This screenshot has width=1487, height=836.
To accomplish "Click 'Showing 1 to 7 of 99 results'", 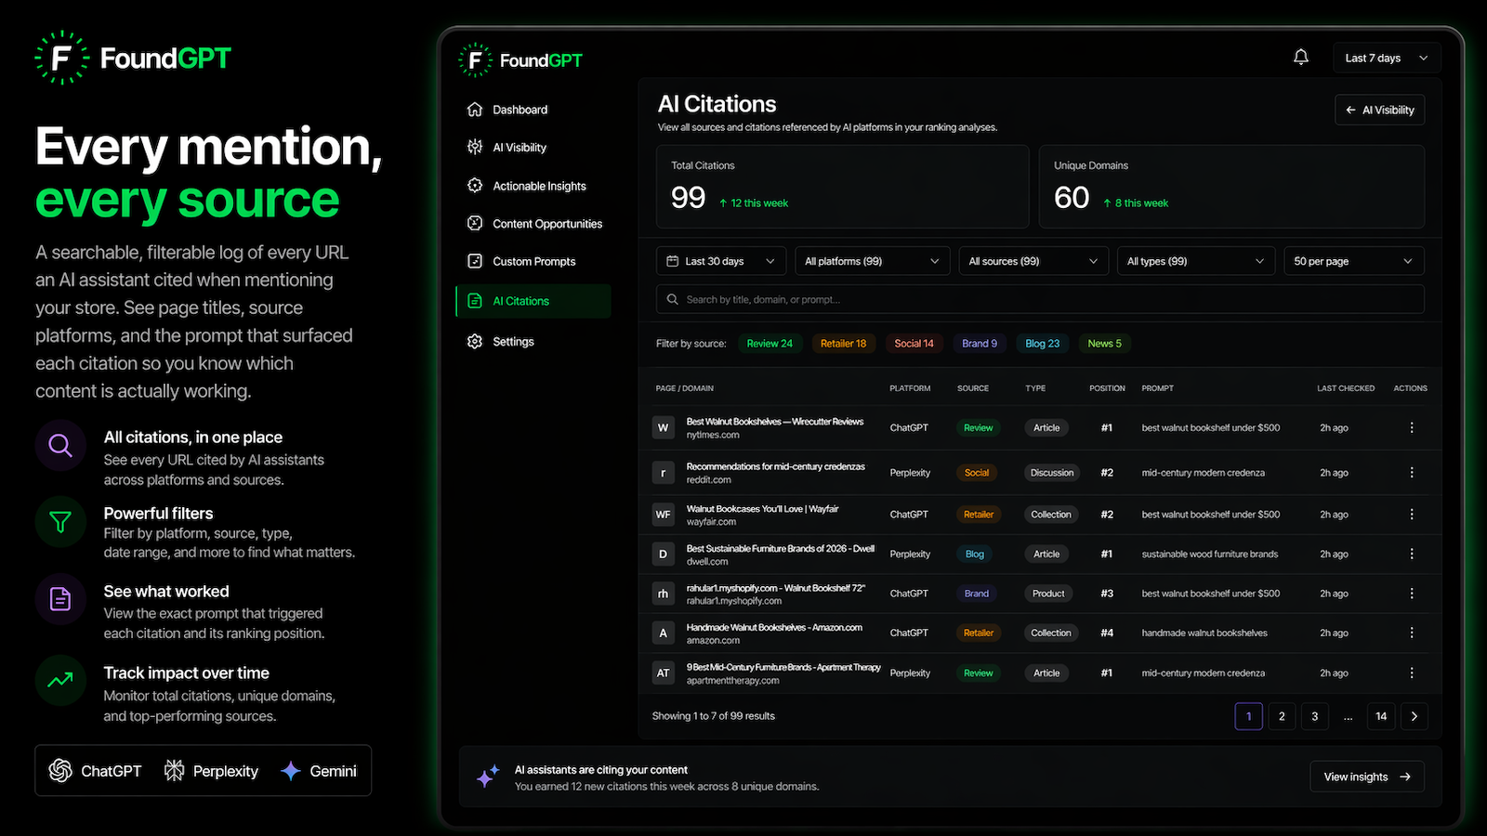I will [x=713, y=716].
